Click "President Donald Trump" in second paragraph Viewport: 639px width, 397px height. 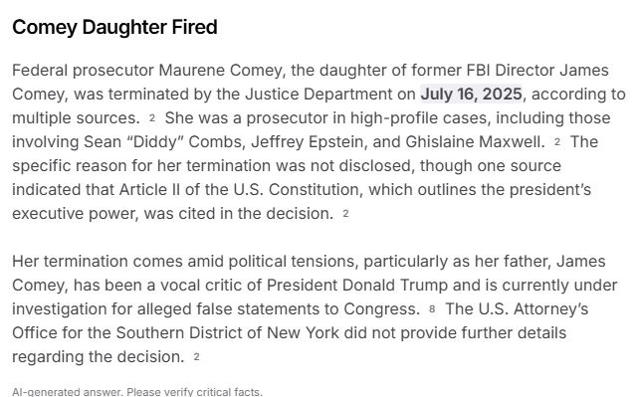pyautogui.click(x=357, y=285)
